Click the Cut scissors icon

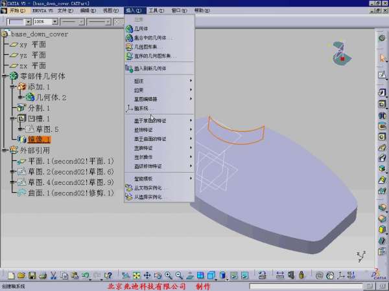pyautogui.click(x=54, y=275)
